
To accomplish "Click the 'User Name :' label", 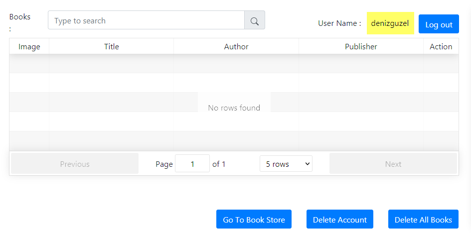I will (339, 23).
